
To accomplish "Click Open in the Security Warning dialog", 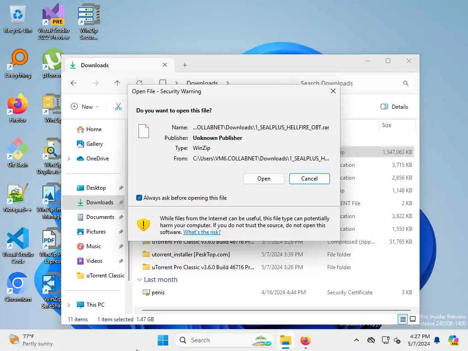I will 264,179.
